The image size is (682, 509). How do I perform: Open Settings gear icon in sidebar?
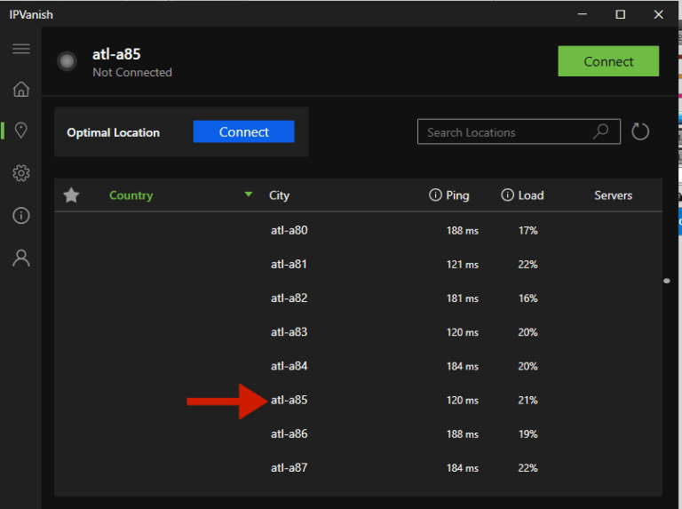20,173
